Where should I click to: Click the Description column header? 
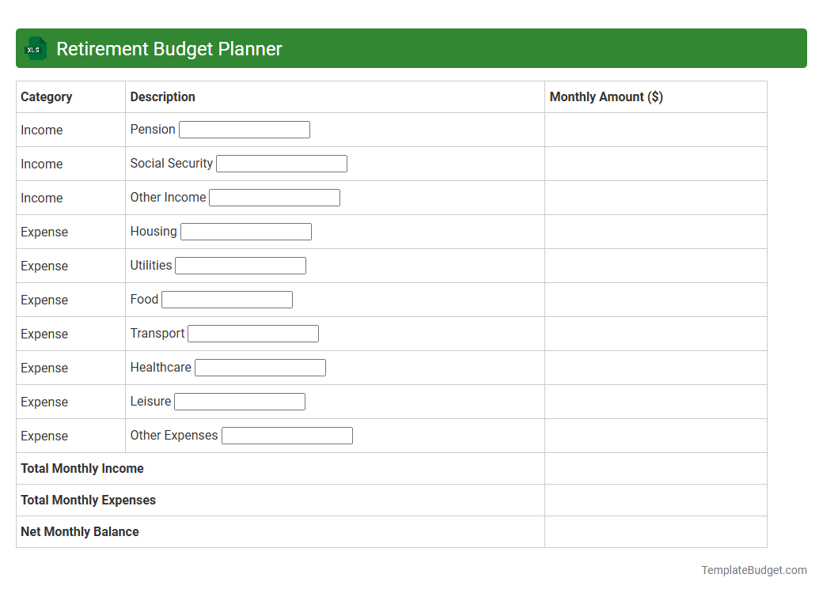(x=162, y=96)
